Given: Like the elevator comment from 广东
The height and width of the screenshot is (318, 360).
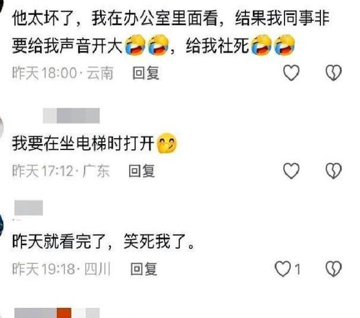Looking at the screenshot, I should (291, 170).
